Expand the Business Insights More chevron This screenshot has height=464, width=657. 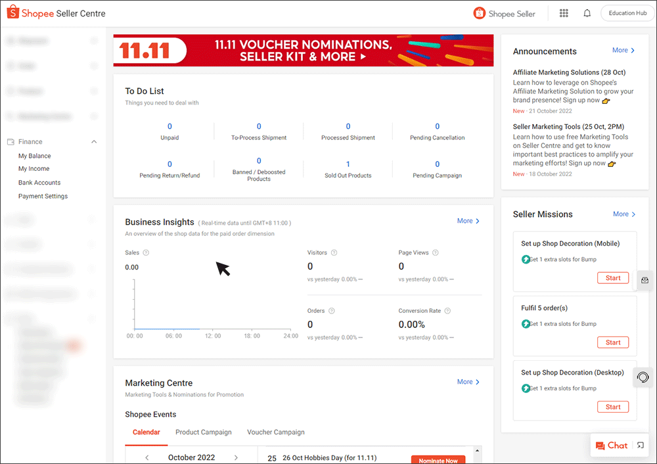pyautogui.click(x=468, y=221)
